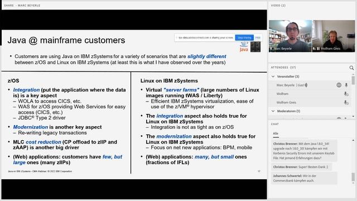This screenshot has width=357, height=201.
Task: Open the attendee search magnifier
Action: 351,68
